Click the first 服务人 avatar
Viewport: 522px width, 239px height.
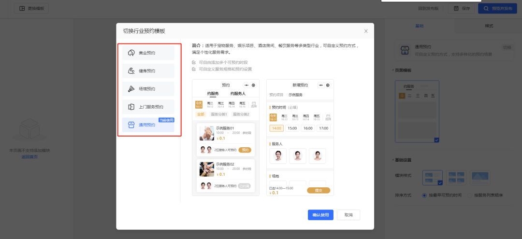click(277, 156)
